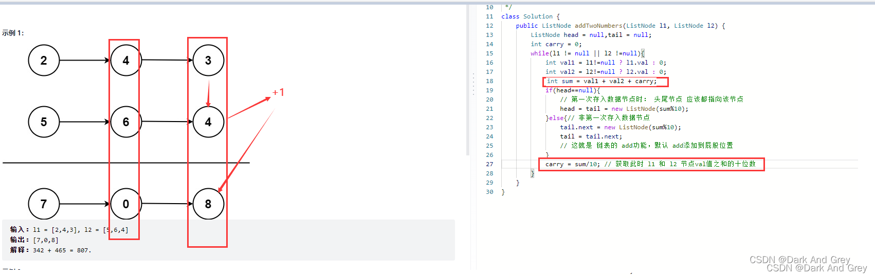Click line number 22 in the gutter
Screen dimensions: 875x278
(x=489, y=118)
